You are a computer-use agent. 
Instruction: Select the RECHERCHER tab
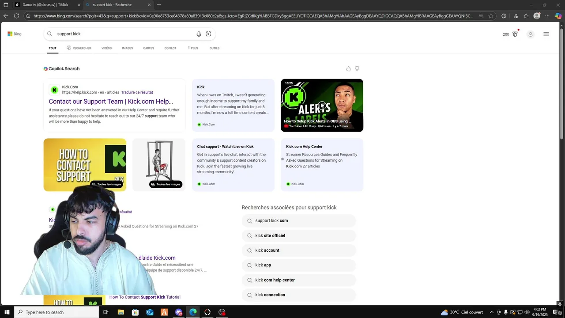click(79, 48)
